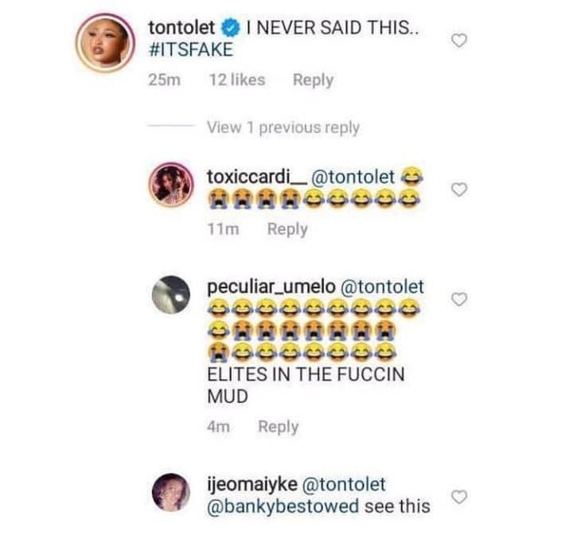Like tontolet's comment with the heart
This screenshot has height=547, width=573.
458,41
